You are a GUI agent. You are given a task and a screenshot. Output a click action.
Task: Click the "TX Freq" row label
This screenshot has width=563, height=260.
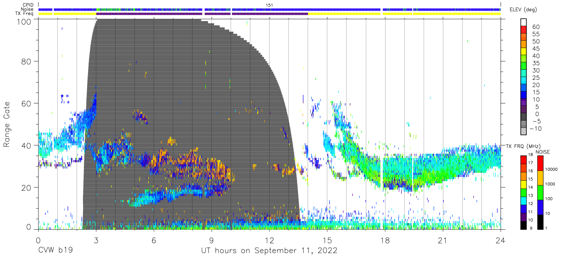tap(25, 14)
